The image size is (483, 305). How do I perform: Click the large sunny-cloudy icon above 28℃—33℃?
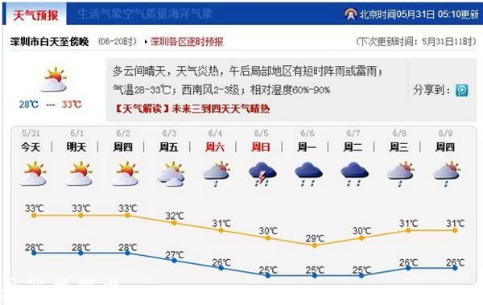[x=54, y=79]
